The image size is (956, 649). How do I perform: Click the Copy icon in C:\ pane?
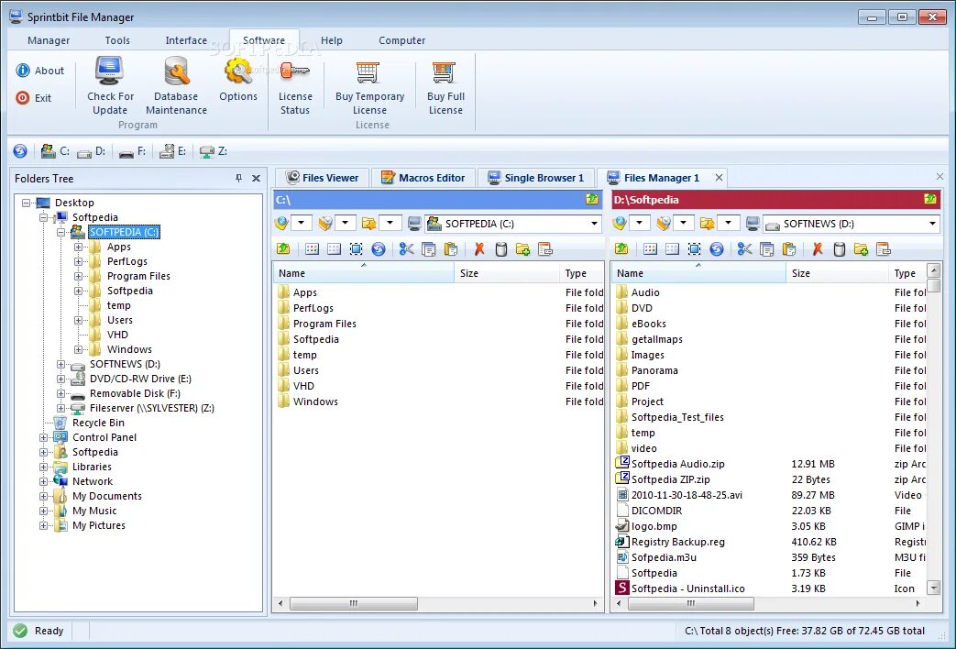pos(429,248)
